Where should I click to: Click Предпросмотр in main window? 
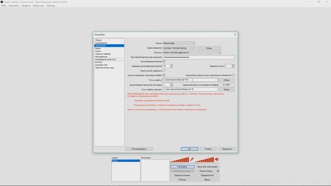coord(207,175)
